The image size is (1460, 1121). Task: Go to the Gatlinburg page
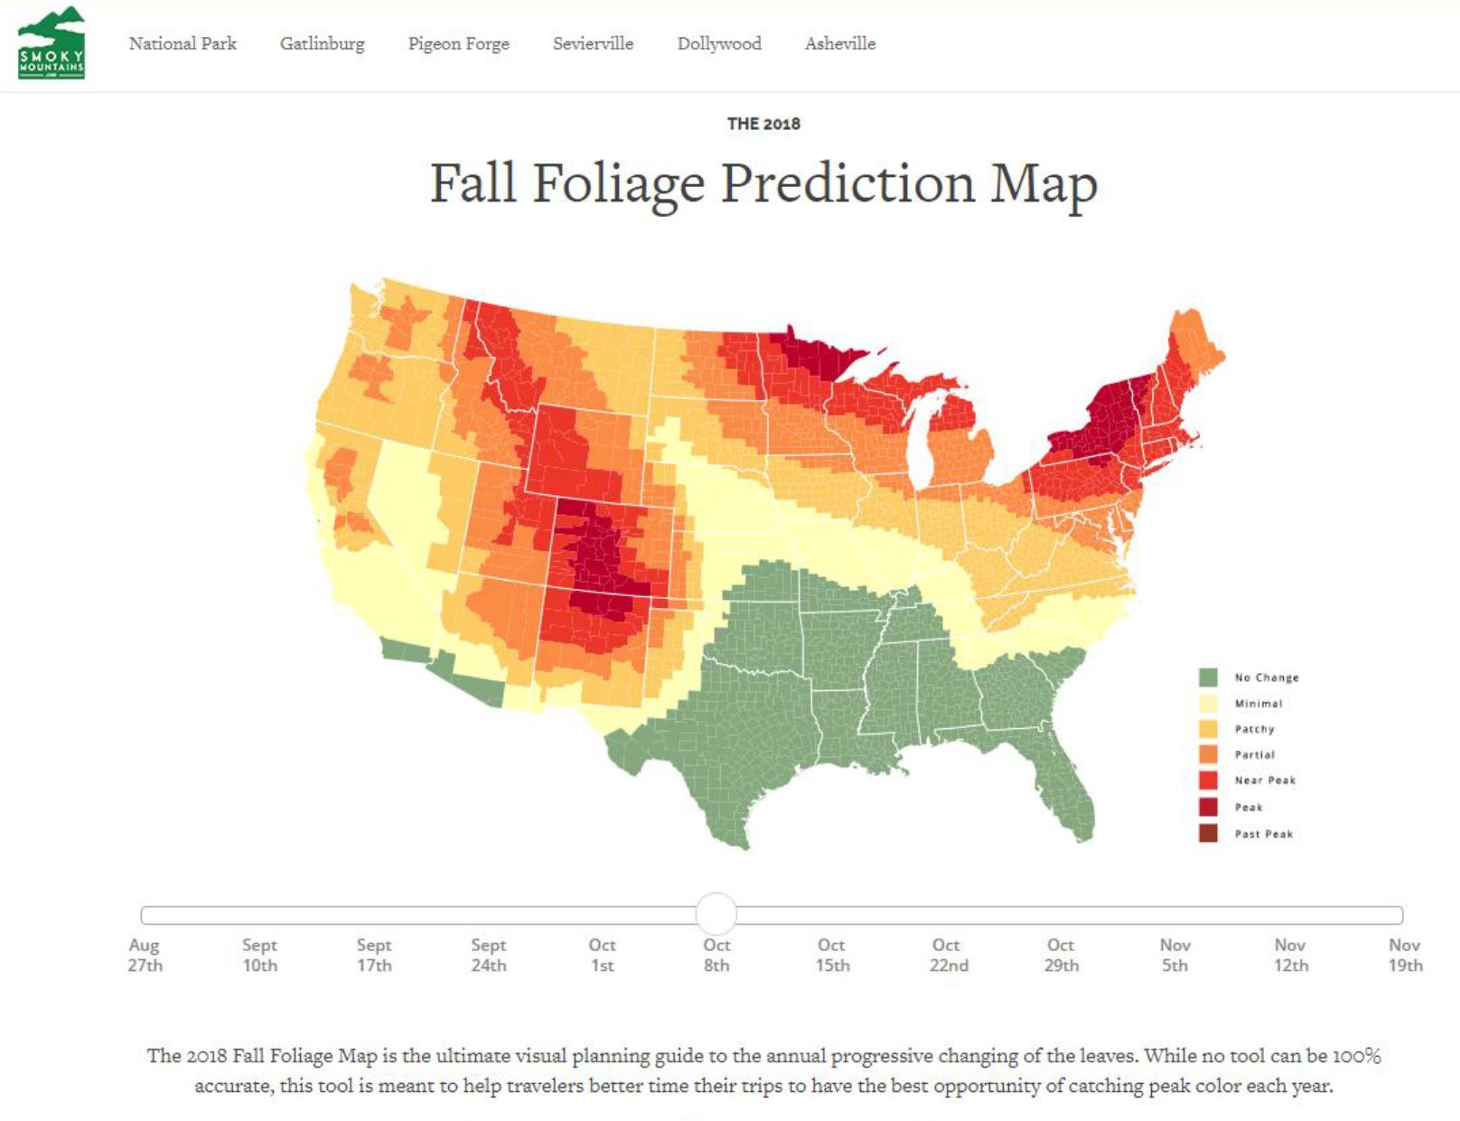[x=323, y=43]
